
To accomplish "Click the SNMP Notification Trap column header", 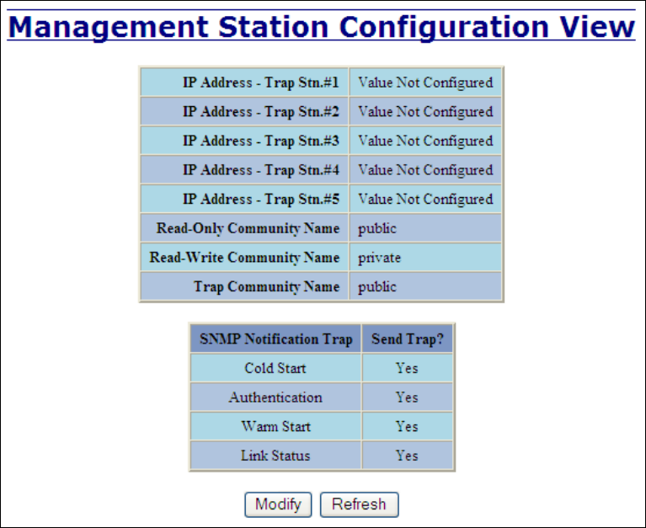I will 275,339.
